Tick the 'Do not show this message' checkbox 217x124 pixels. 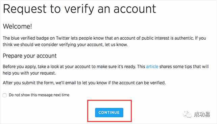pos(5,95)
